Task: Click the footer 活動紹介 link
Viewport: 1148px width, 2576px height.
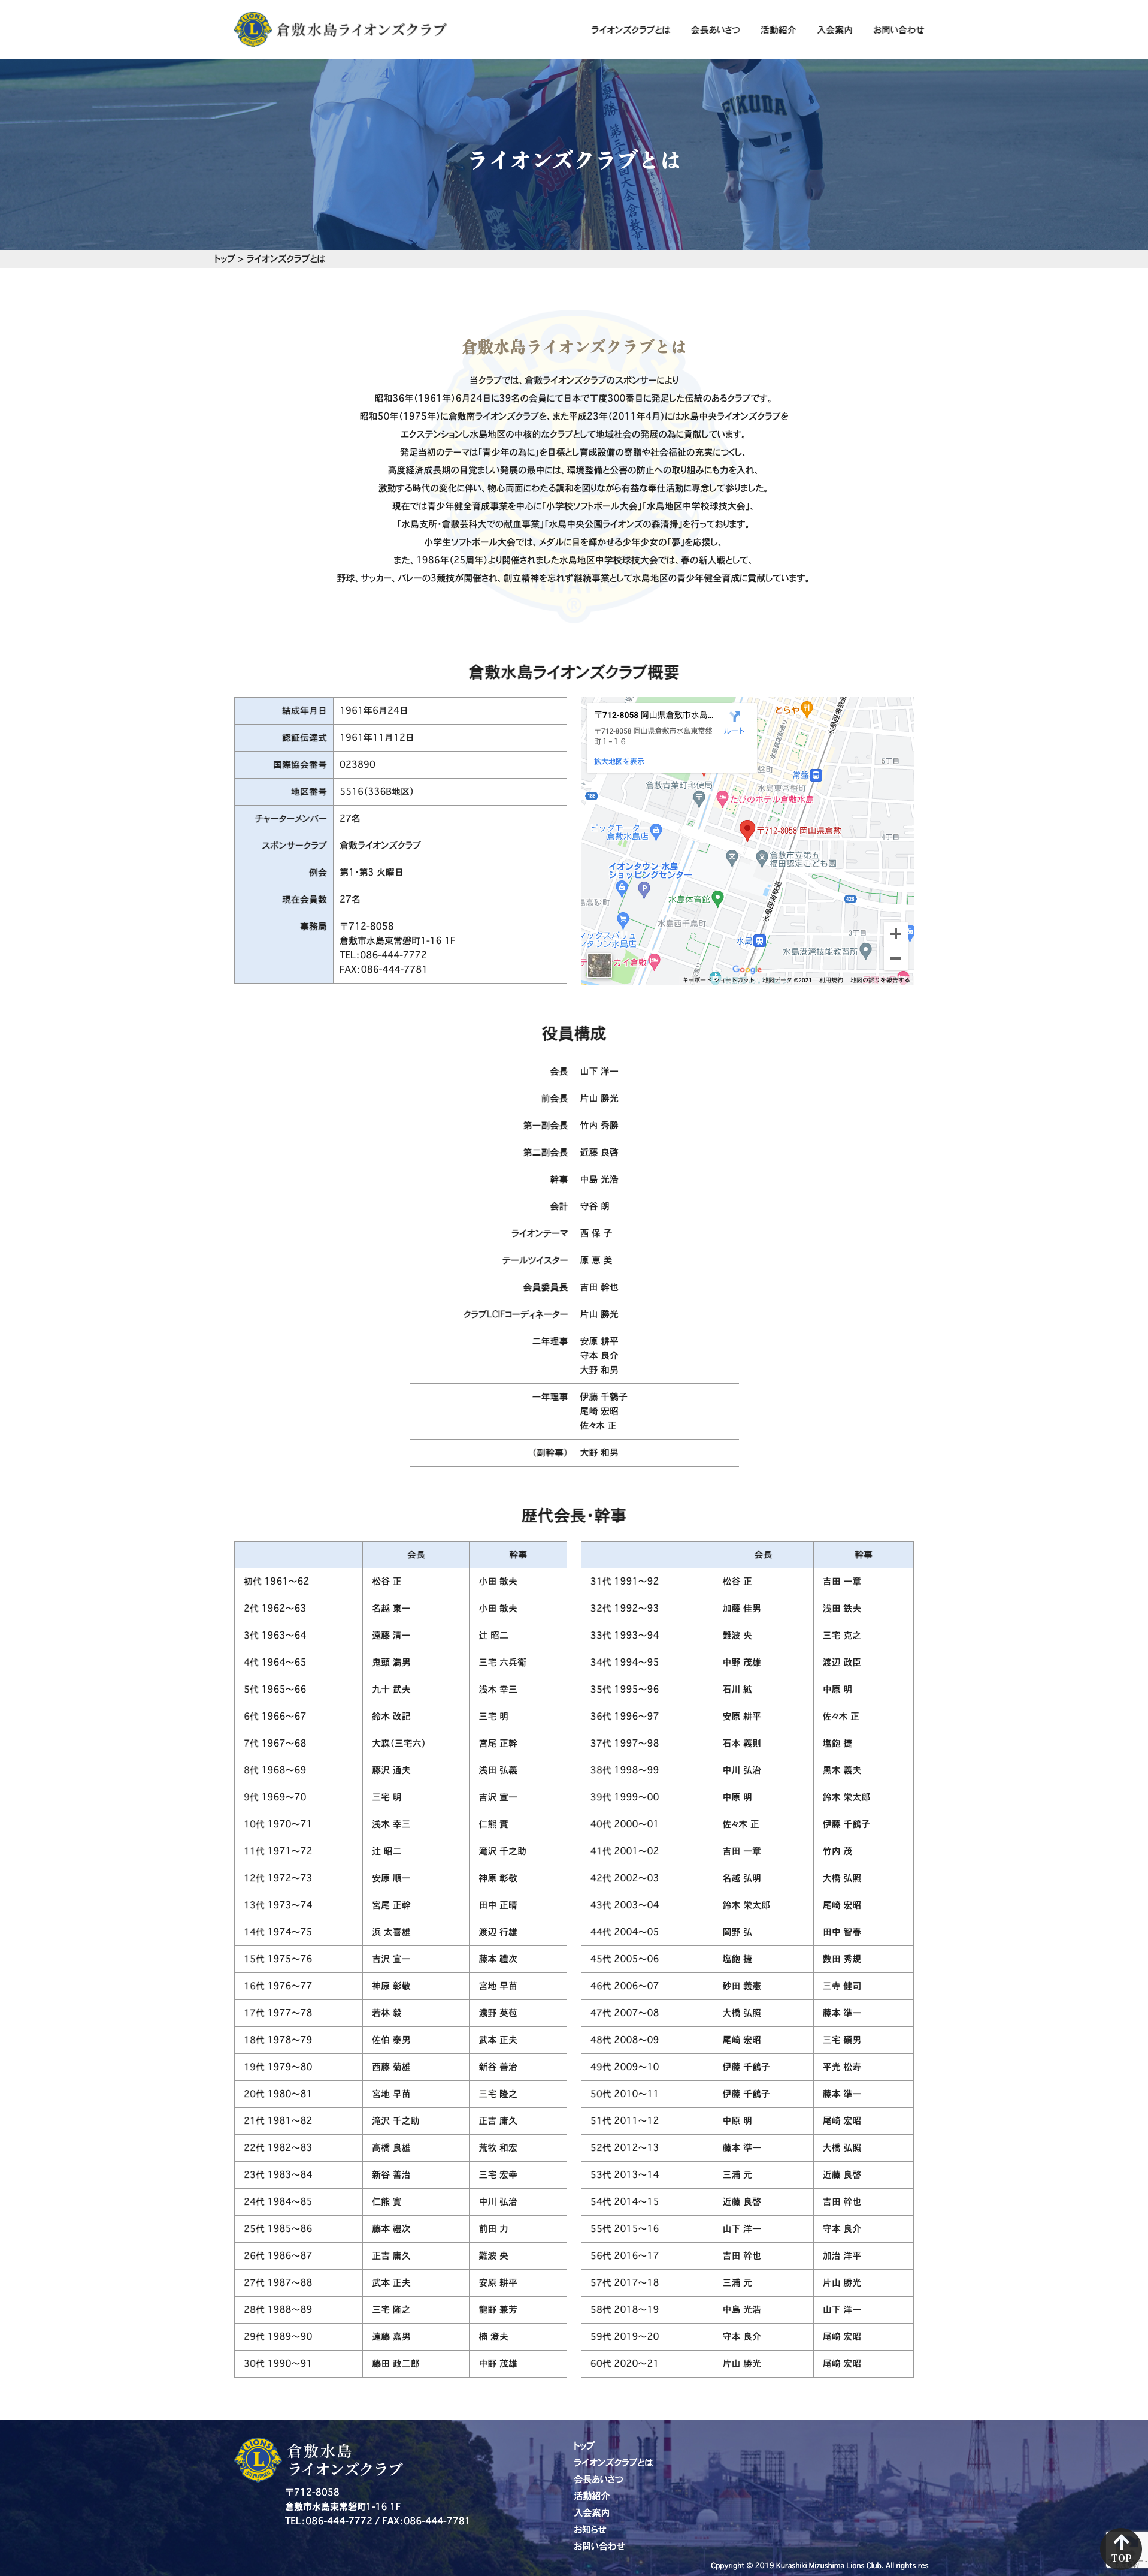Action: tap(592, 2496)
